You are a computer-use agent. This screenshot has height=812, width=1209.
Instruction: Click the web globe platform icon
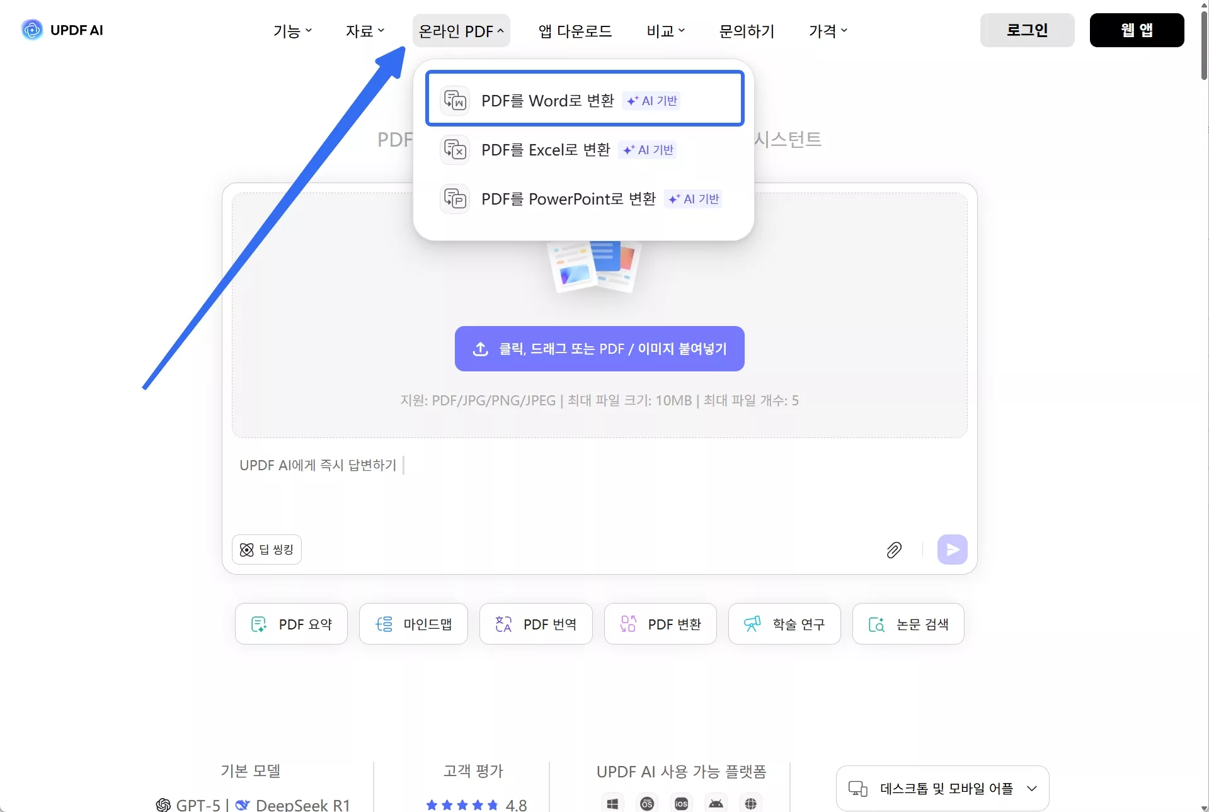(x=750, y=803)
